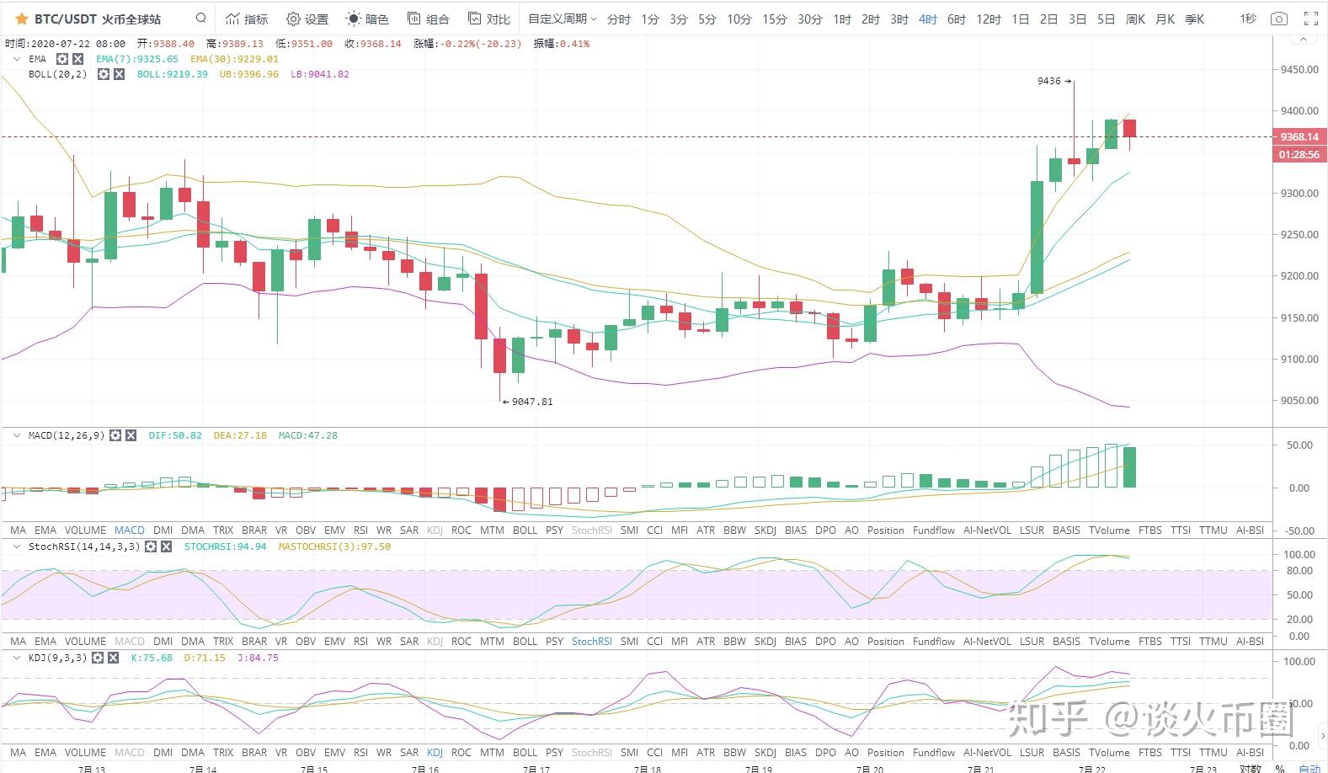Toggle 自动 auto scale
Viewport: 1328px width, 773px height.
(x=1309, y=768)
